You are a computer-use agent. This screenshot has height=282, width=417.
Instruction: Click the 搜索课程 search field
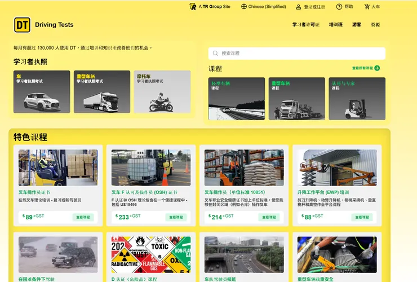click(297, 53)
